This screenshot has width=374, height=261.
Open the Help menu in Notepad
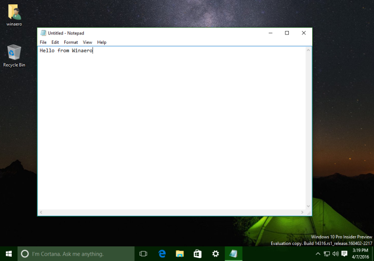click(x=102, y=42)
